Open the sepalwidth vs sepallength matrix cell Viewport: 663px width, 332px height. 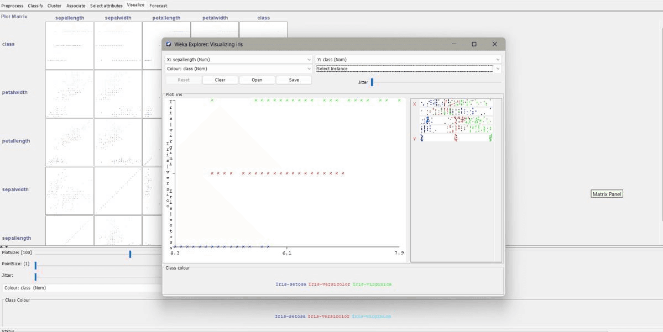point(69,191)
